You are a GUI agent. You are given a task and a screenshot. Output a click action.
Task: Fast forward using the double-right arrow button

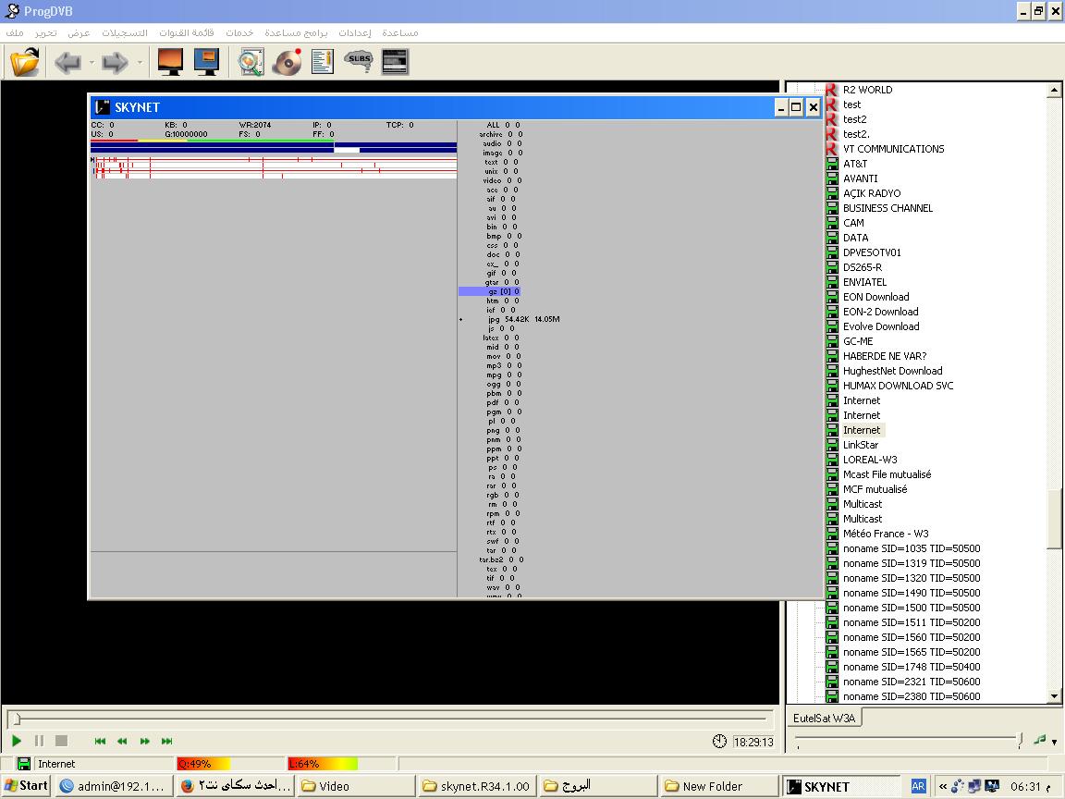tap(144, 741)
